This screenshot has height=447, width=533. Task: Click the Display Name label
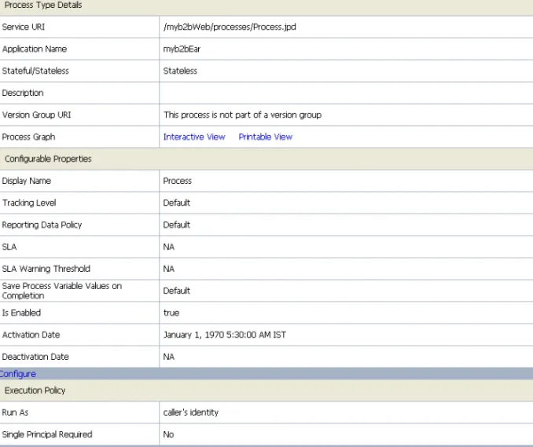pyautogui.click(x=27, y=181)
